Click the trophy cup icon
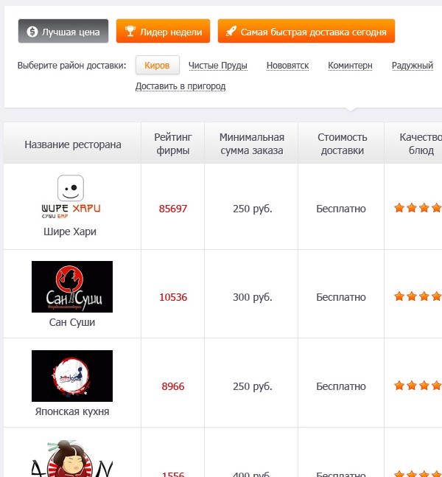Viewport: 442px width, 477px height. pos(130,31)
